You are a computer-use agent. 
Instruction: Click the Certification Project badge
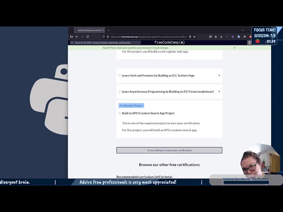(x=131, y=106)
